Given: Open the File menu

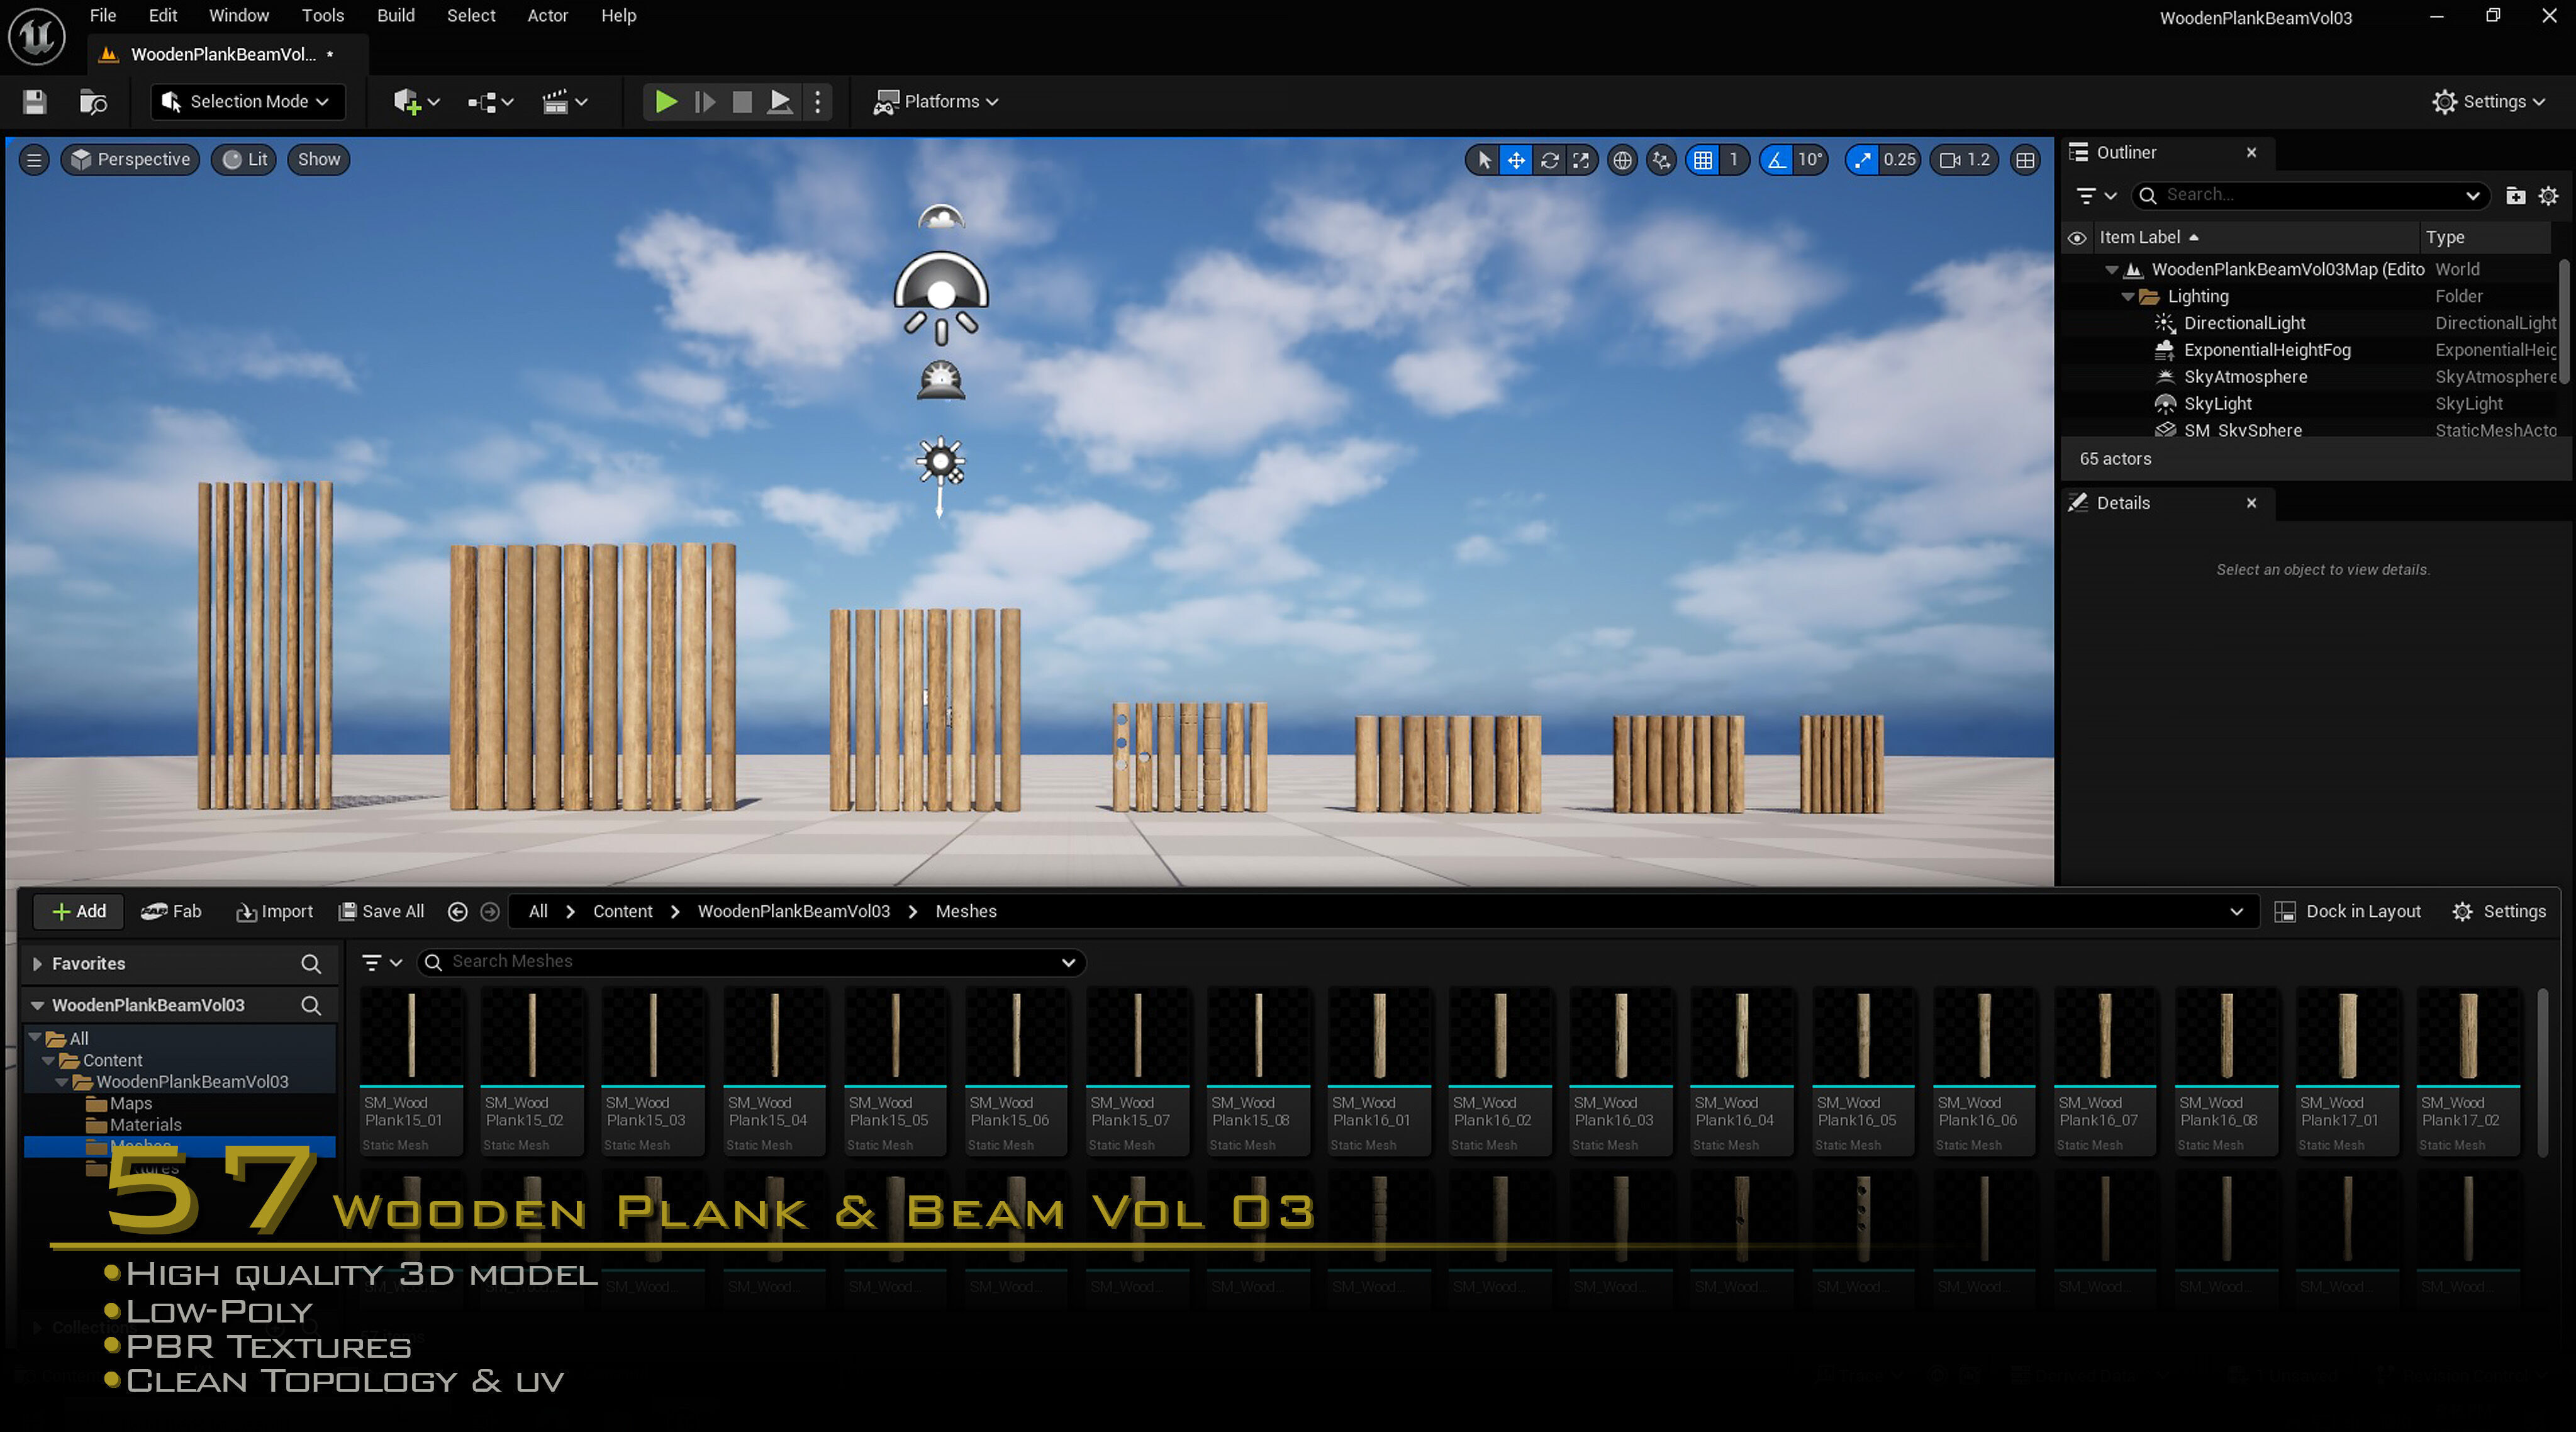Looking at the screenshot, I should click(103, 15).
